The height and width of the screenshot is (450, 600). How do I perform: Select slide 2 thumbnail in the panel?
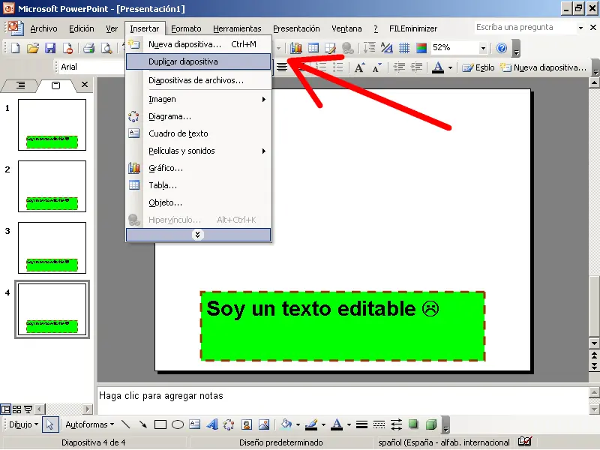point(52,186)
